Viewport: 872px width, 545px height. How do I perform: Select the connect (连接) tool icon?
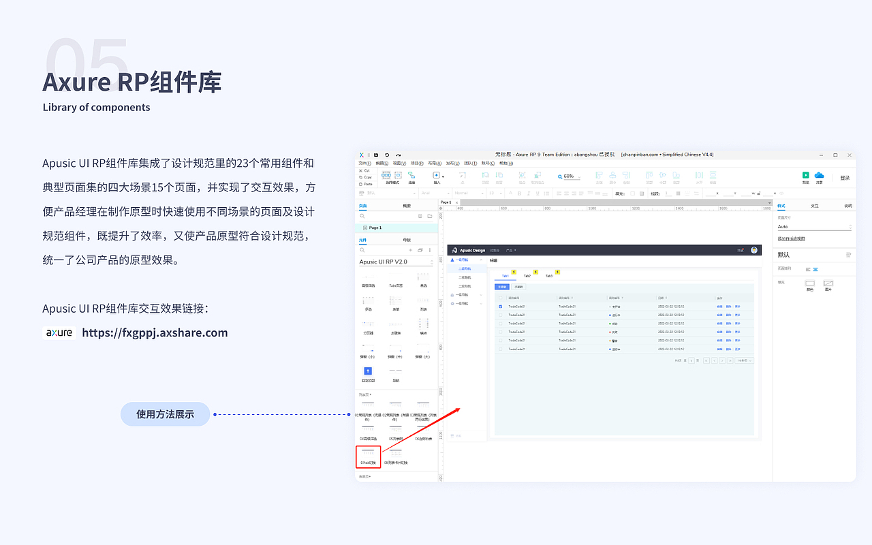(x=411, y=176)
